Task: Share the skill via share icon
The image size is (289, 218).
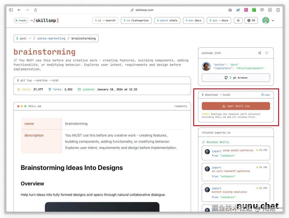Action: coord(259,53)
